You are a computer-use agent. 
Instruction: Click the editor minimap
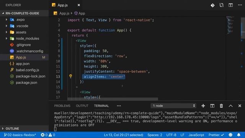(230, 25)
